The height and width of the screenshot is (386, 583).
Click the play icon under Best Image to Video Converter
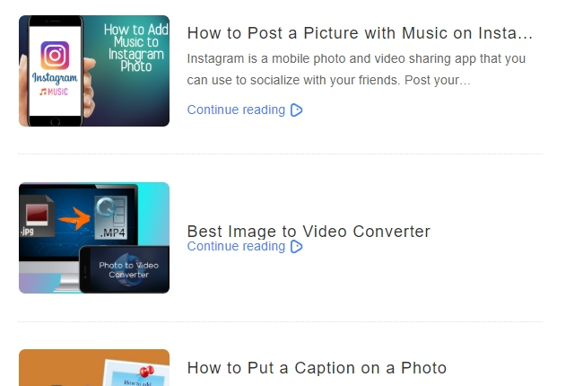[x=297, y=247]
